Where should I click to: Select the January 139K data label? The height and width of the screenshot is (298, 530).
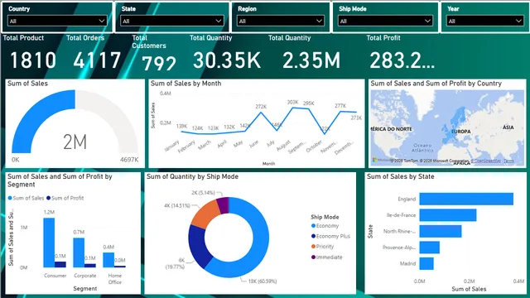point(181,126)
